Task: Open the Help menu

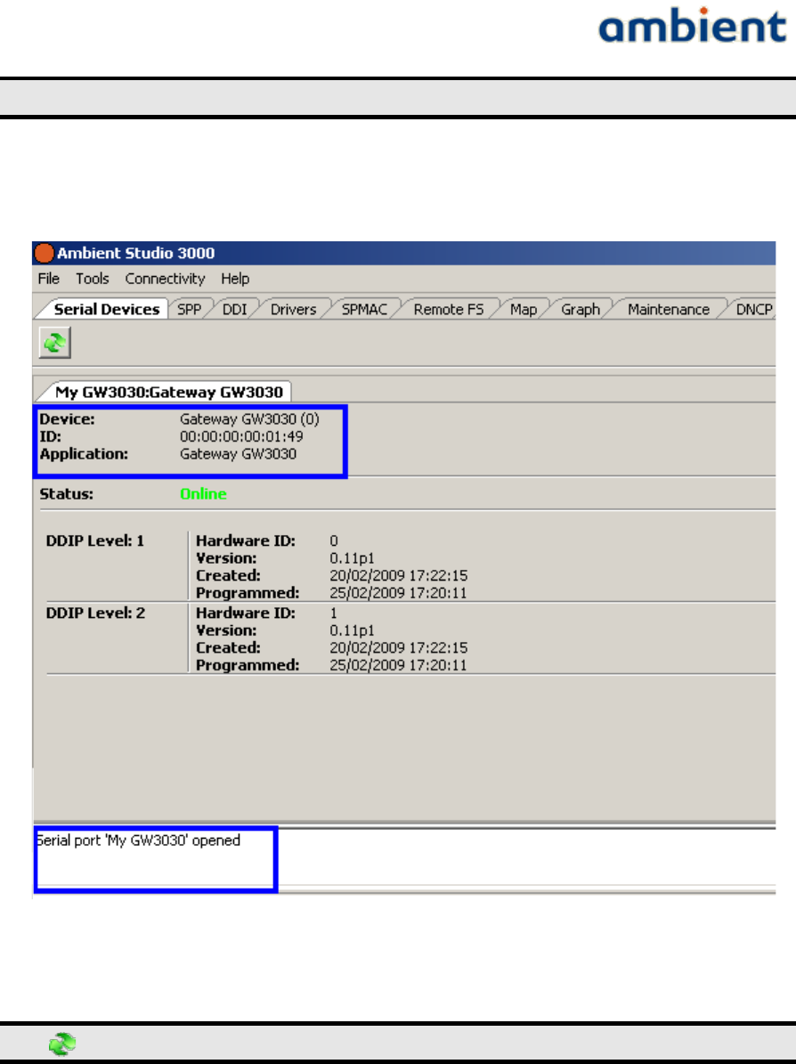Action: click(x=235, y=279)
